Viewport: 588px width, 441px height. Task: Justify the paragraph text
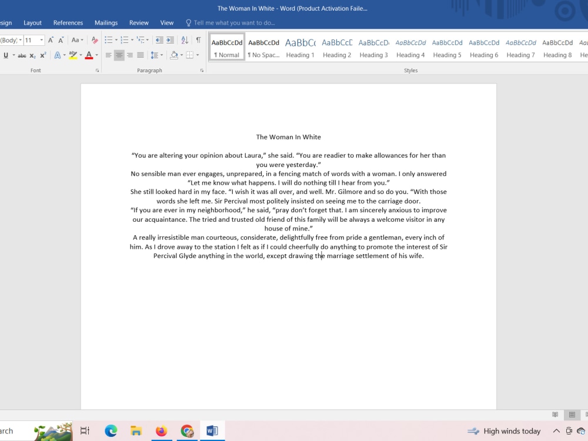click(141, 55)
